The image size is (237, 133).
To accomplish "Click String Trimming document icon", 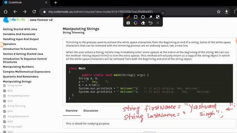I will click(x=4, y=106).
